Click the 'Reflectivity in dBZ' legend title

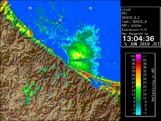coord(153,85)
